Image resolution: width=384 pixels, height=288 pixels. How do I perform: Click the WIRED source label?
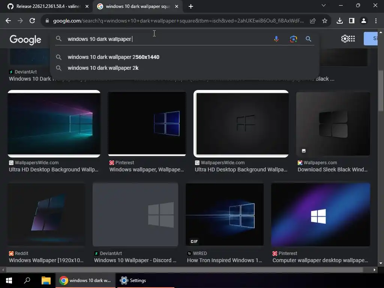tap(200, 253)
